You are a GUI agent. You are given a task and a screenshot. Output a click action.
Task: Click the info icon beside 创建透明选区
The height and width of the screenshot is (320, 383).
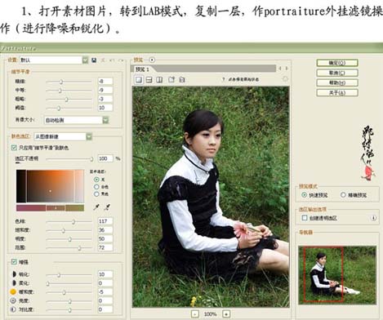pyautogui.click(x=374, y=218)
